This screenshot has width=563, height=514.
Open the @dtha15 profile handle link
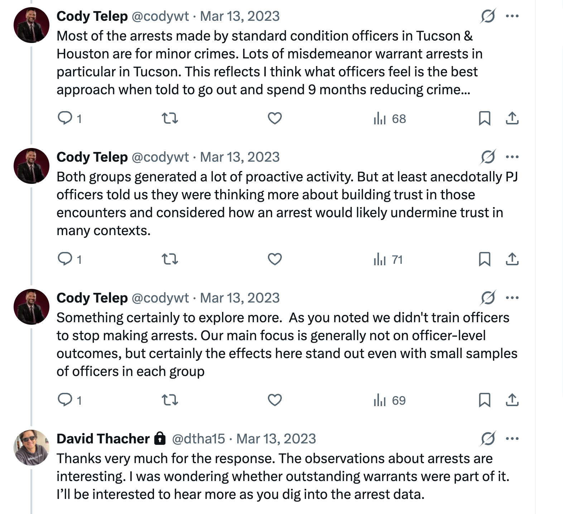198,439
